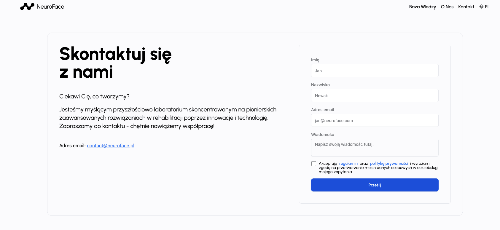Open the Baza Wiedzy menu item
Image resolution: width=500 pixels, height=230 pixels.
[x=422, y=7]
